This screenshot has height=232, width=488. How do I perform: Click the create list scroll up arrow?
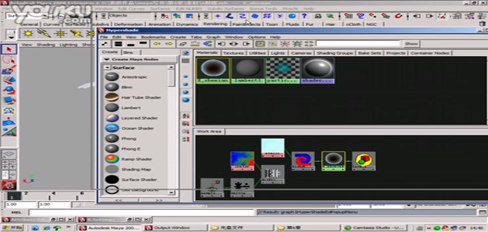pyautogui.click(x=171, y=67)
